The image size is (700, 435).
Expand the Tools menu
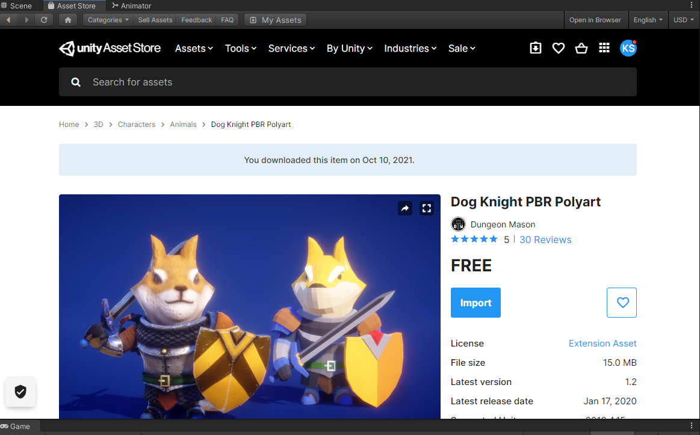[x=241, y=48]
